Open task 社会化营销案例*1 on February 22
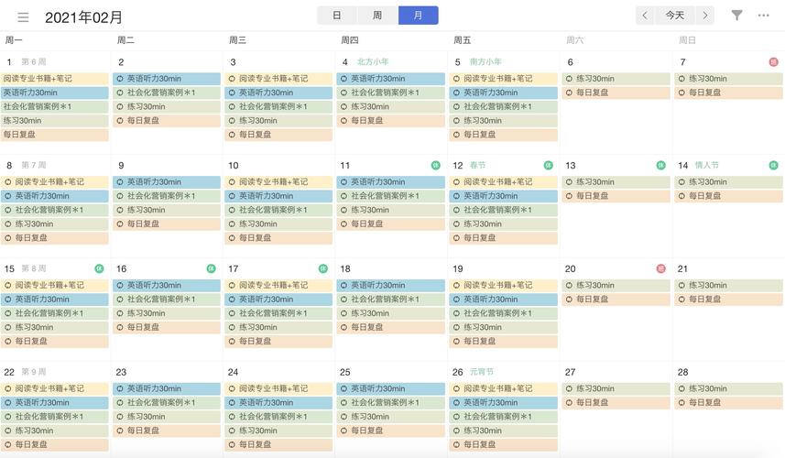This screenshot has height=458, width=785. 55,417
